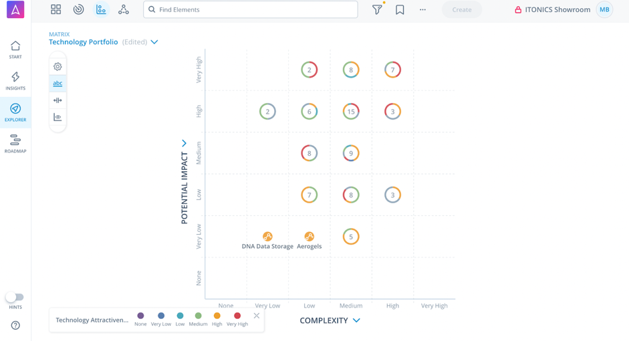This screenshot has width=629, height=341.
Task: Click the Medium green legend swatch
Action: (198, 316)
